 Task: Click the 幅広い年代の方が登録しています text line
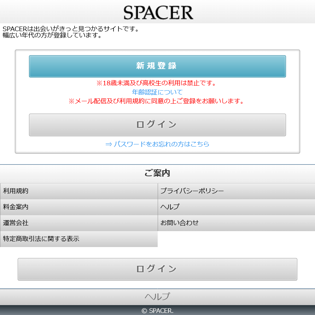(52, 35)
